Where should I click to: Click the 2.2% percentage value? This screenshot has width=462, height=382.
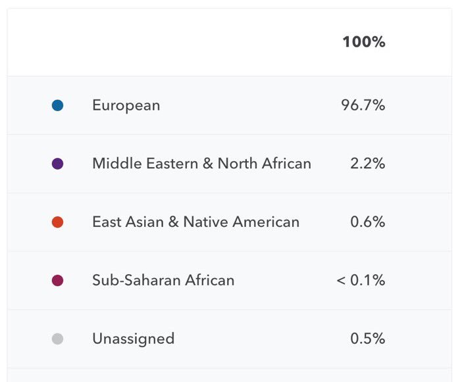[x=367, y=164]
